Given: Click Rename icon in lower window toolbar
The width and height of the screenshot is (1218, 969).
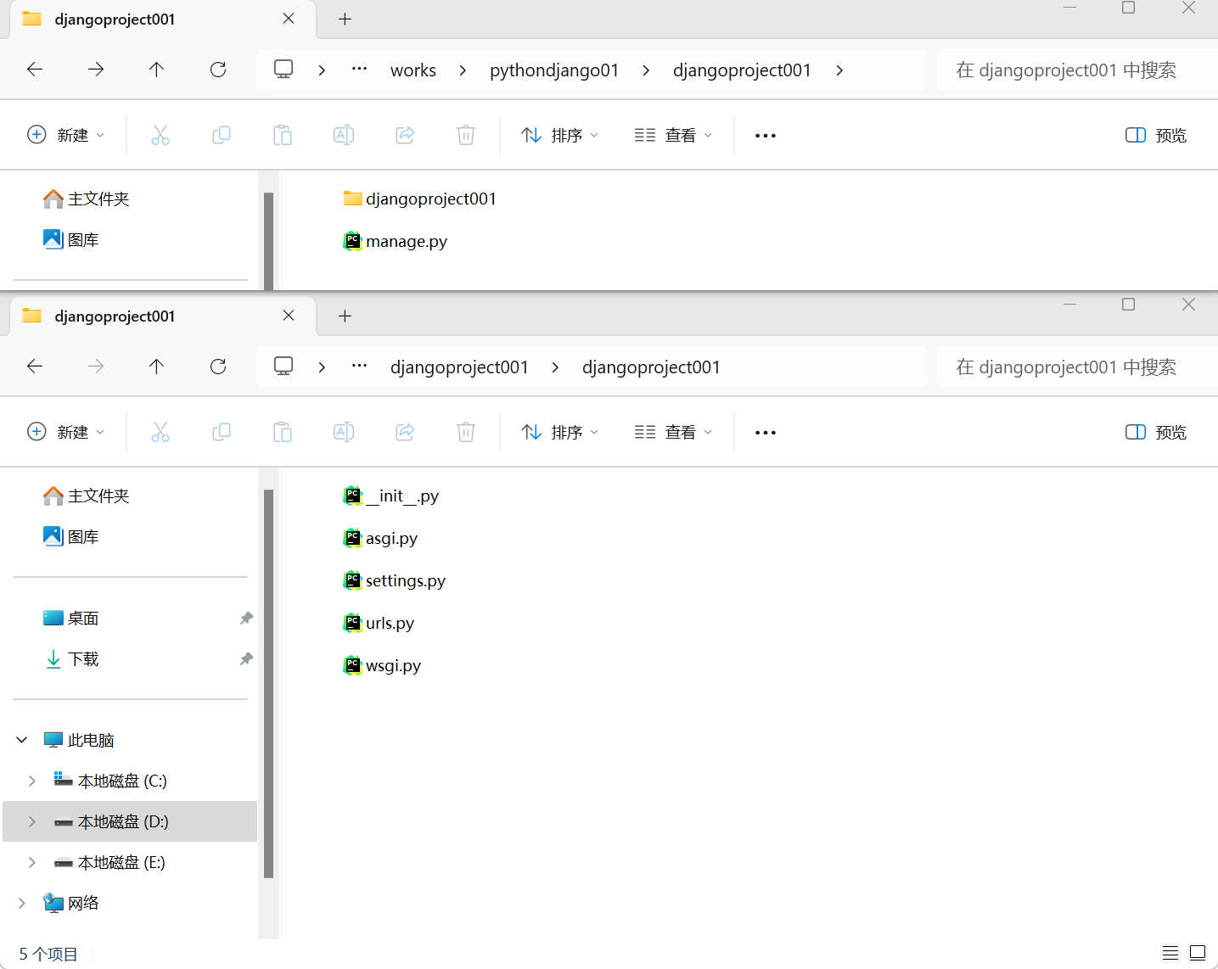Looking at the screenshot, I should click(344, 432).
